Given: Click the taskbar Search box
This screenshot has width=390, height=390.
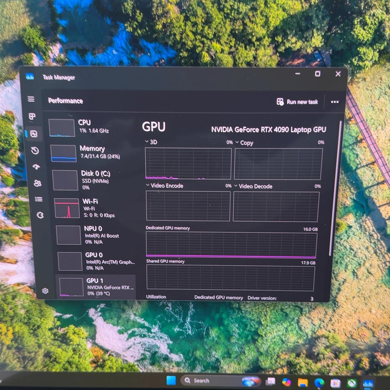Looking at the screenshot, I should coord(220,381).
